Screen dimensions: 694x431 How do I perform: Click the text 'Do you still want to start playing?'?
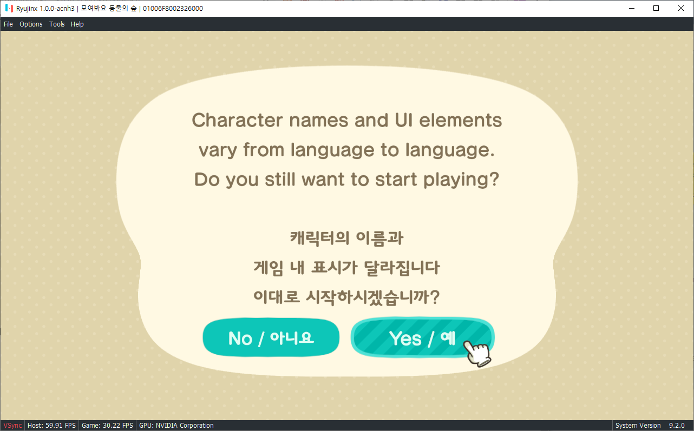click(346, 180)
